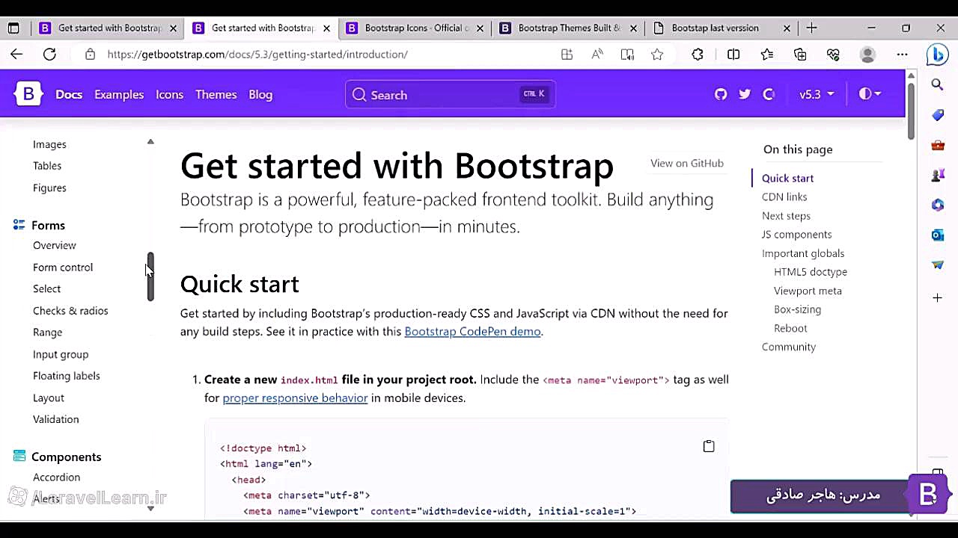Open the sidebar Outlook icon
Screen dimensions: 958x538
coord(937,235)
